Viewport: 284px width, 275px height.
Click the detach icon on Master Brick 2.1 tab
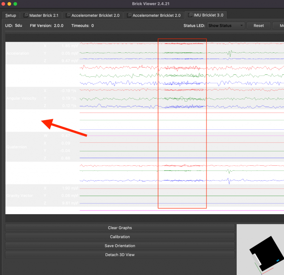click(26, 15)
